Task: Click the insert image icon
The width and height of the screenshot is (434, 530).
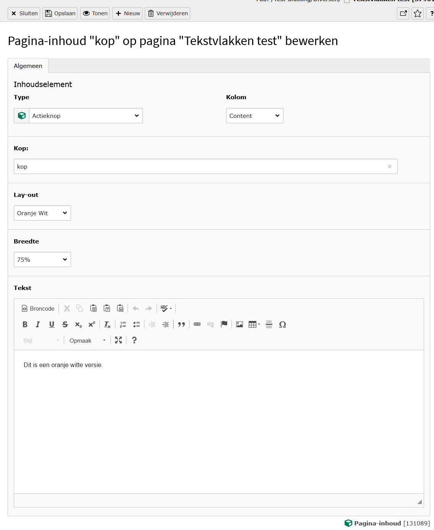Action: [x=240, y=324]
